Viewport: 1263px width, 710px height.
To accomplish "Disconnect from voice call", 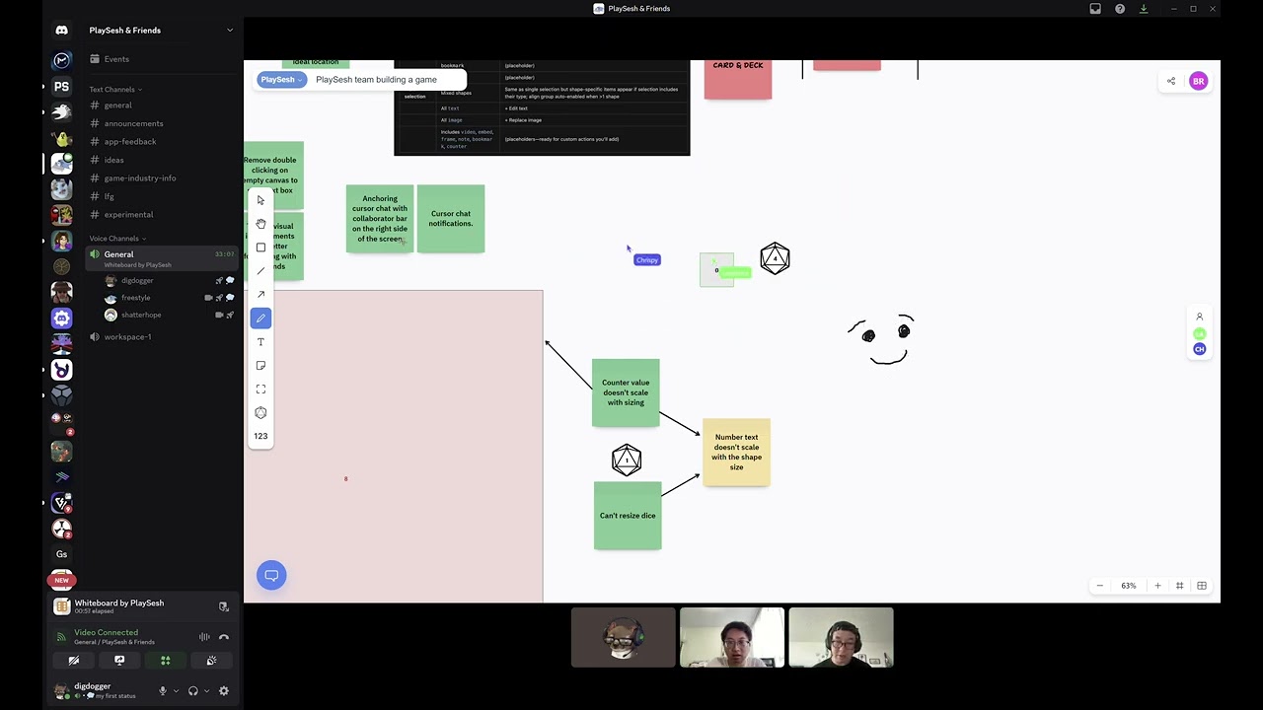I will point(224,637).
